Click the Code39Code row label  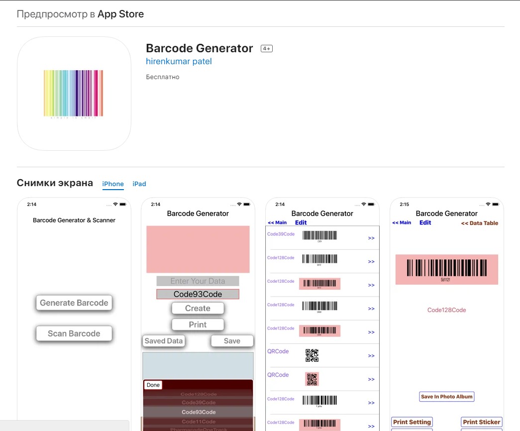(281, 234)
